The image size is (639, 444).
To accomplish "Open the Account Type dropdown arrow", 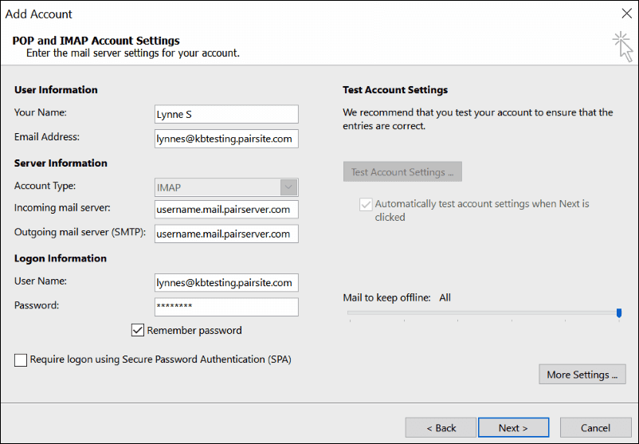I will (288, 187).
